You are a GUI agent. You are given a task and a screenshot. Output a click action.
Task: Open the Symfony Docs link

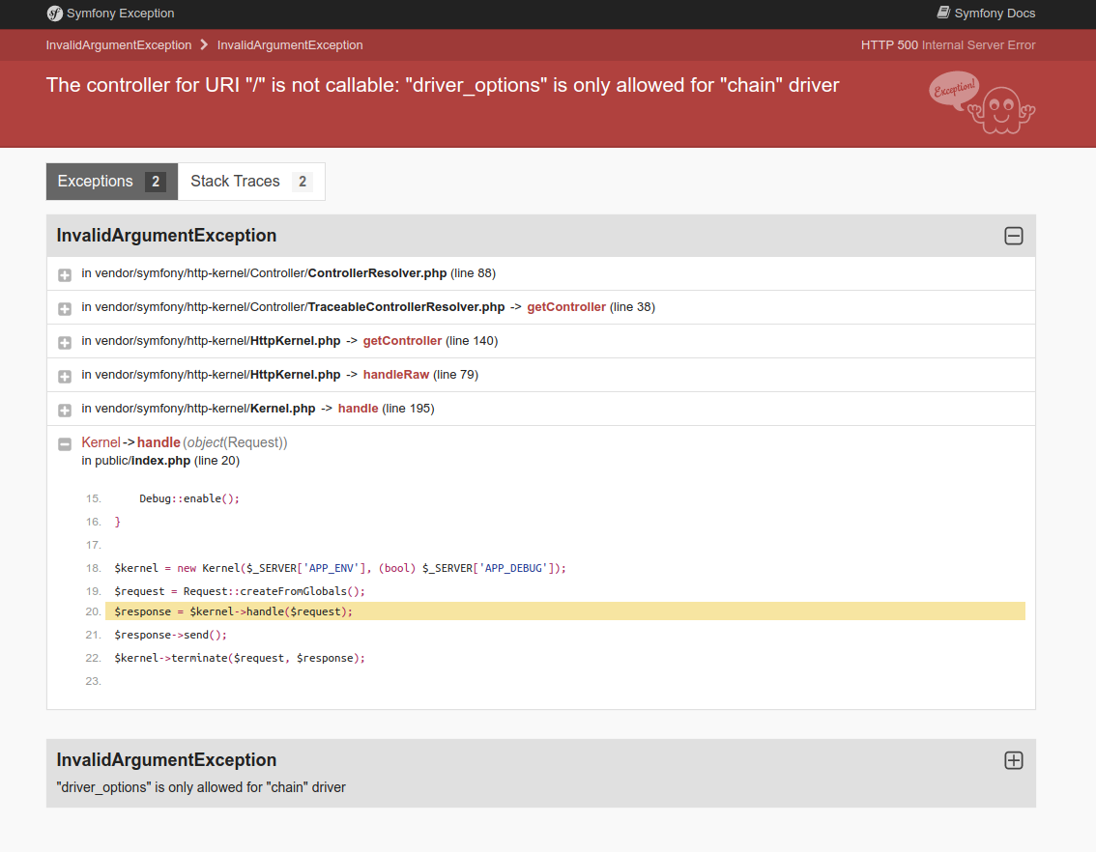click(995, 13)
